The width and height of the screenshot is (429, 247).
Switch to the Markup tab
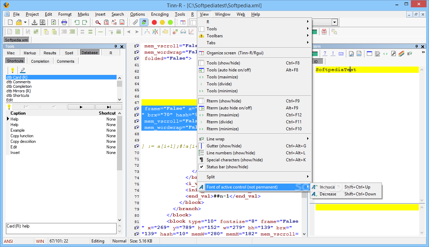[x=30, y=53]
